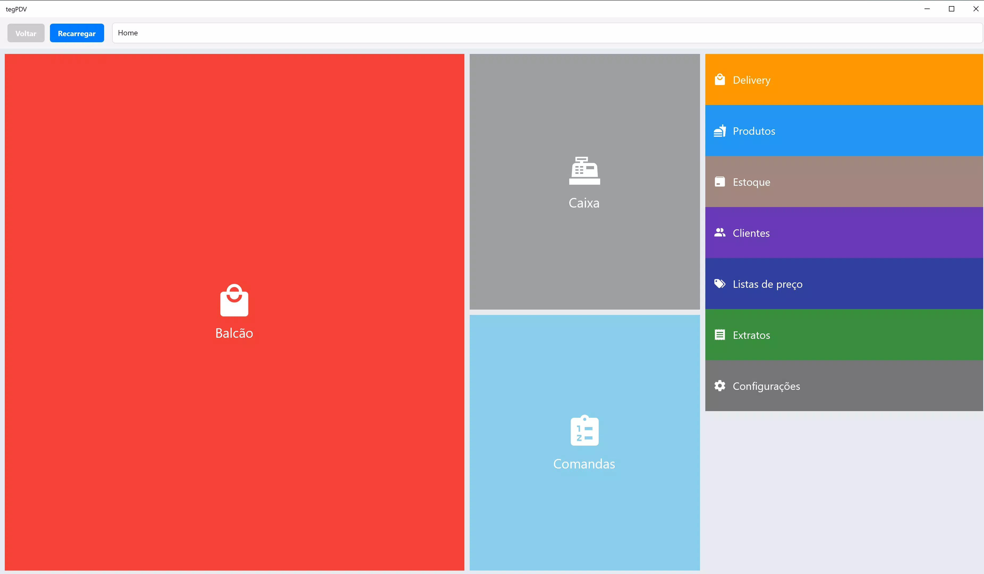
Task: Click the Delivery bag icon
Action: pos(720,80)
